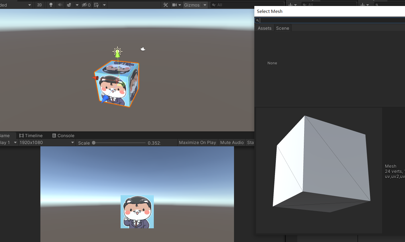The image size is (405, 242).
Task: Toggle Stats in Game view
Action: tap(250, 142)
